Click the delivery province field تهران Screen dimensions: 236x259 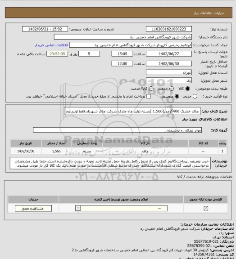pos(169,73)
